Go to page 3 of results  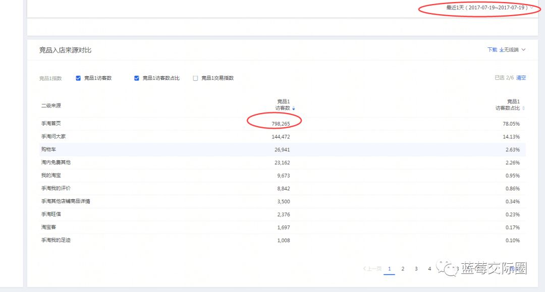416,269
